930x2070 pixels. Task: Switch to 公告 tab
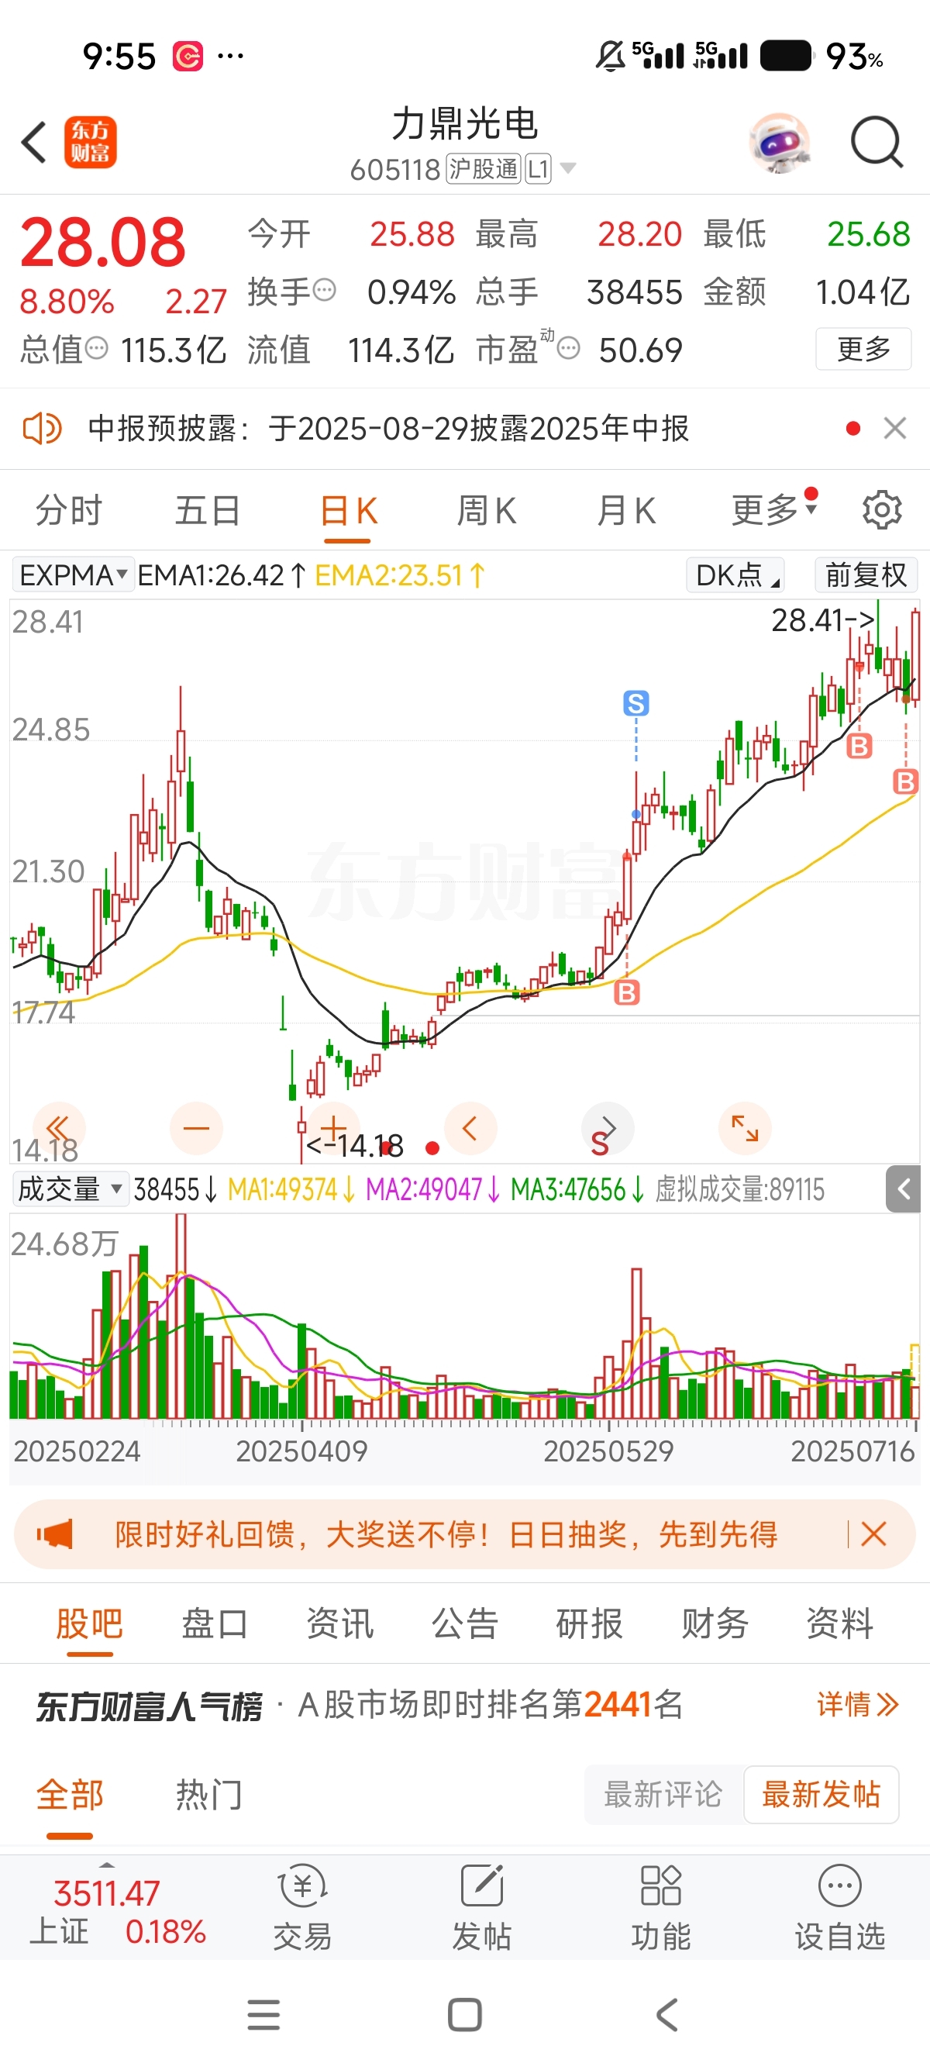tap(465, 1624)
